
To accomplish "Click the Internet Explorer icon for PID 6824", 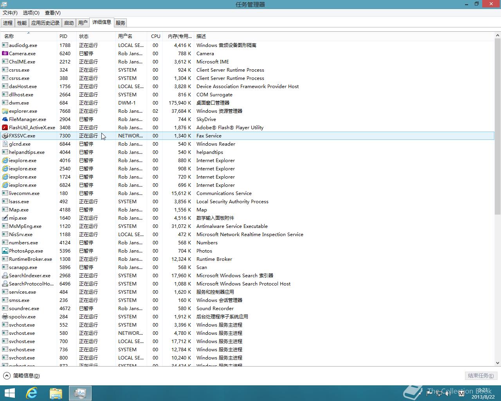I will tap(5, 185).
